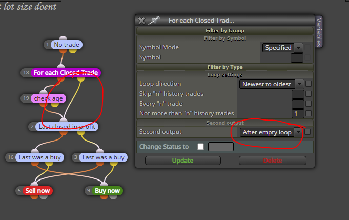Open the Symbol Mode dropdown arrow
Viewport: 349px width, 220px height.
click(298, 48)
